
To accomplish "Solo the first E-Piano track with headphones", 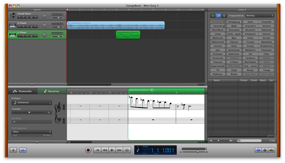I will coord(27,27).
